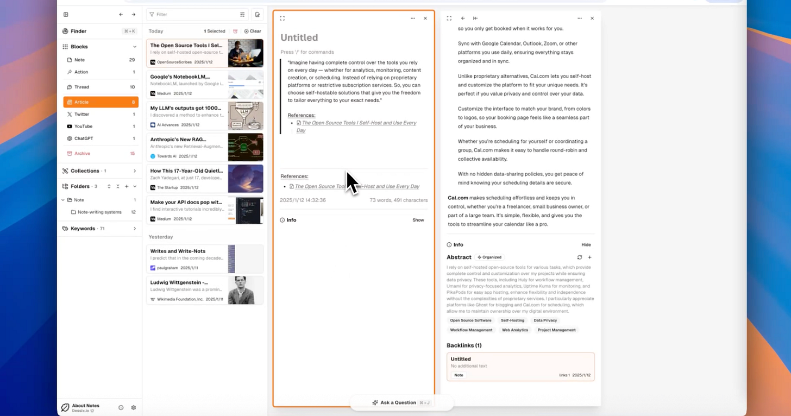Select the Note block type
Image resolution: width=791 pixels, height=416 pixels.
[101, 60]
